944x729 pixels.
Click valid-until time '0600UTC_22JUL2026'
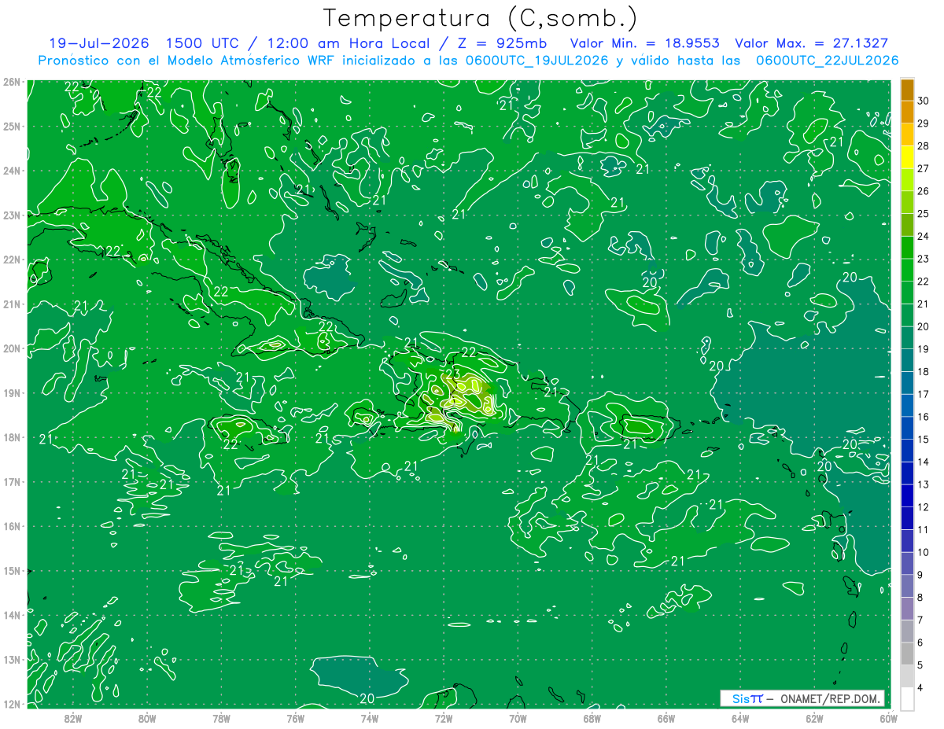click(828, 60)
